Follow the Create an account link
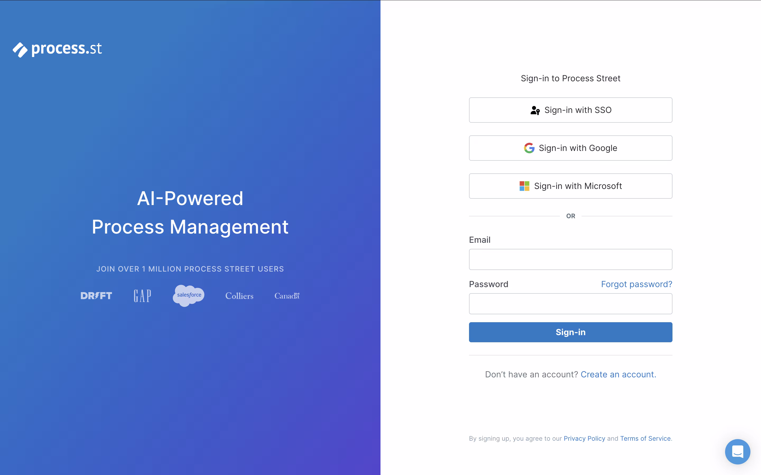 618,374
